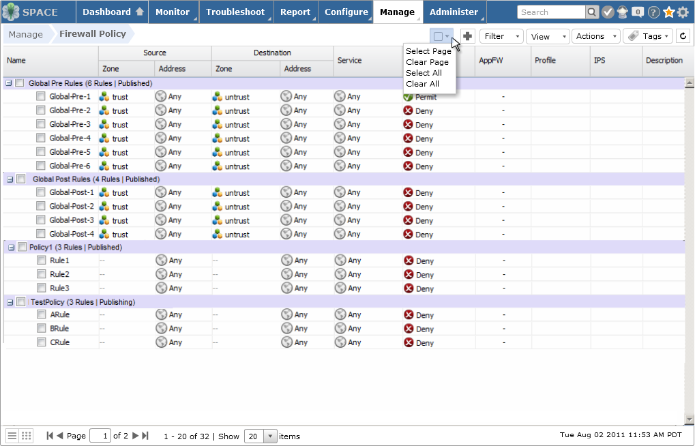Open the notification counter showing 0
This screenshot has width=695, height=446.
(x=638, y=12)
